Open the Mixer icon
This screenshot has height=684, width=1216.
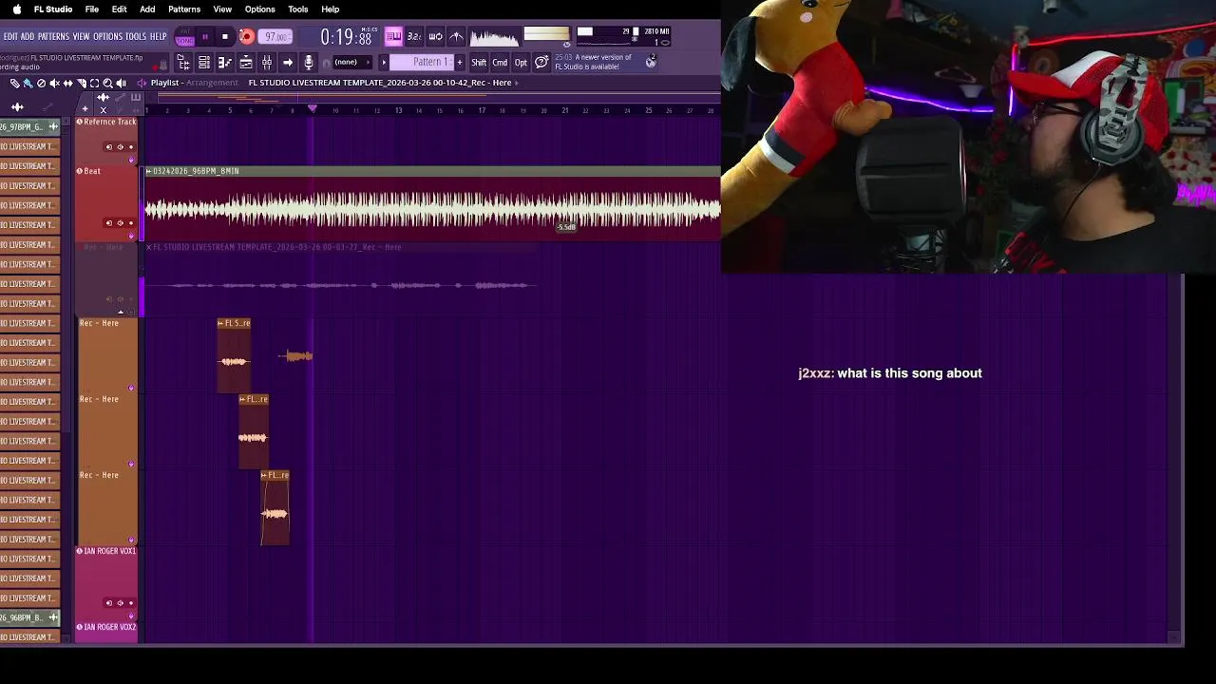tap(266, 62)
